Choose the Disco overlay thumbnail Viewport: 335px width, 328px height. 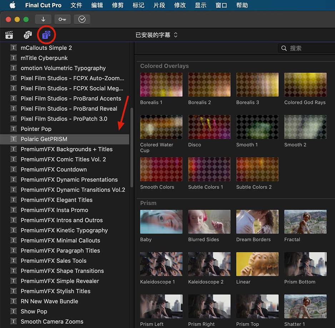[209, 127]
